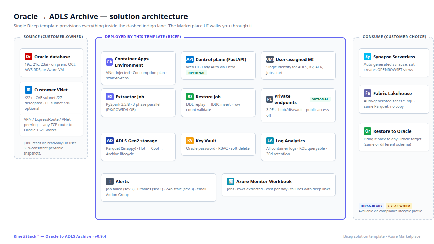
Task: Select the Oracle database card title
Action: coord(52,57)
